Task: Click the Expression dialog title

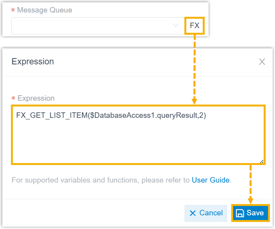Action: pyautogui.click(x=33, y=62)
